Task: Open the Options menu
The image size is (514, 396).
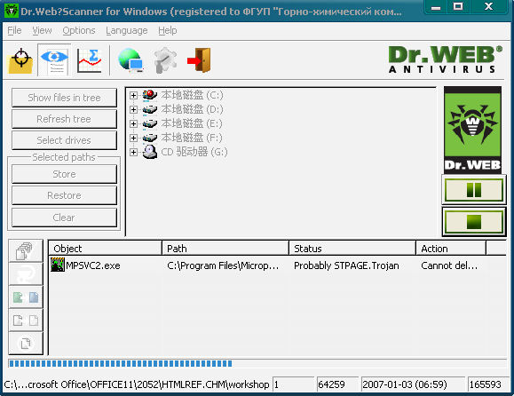Action: pos(79,30)
